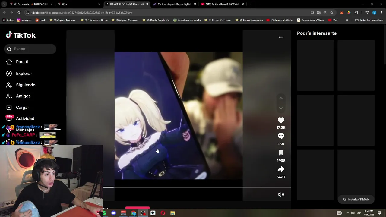
Task: Click the video player to pause
Action: (179, 115)
